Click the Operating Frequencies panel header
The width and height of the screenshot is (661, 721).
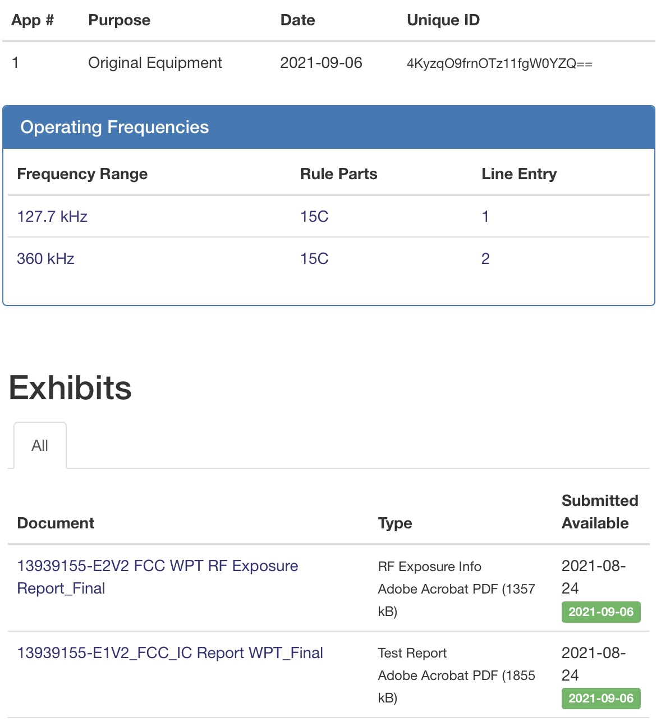(x=329, y=127)
